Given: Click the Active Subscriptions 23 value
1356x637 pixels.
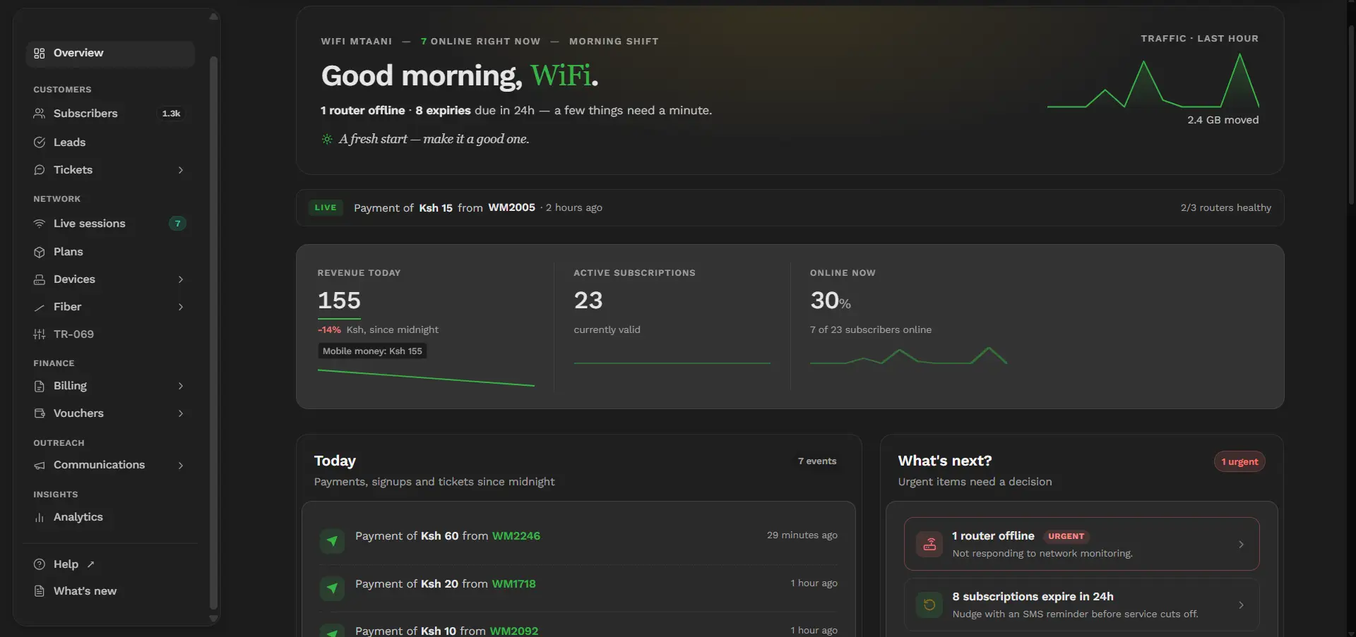Looking at the screenshot, I should (x=588, y=301).
